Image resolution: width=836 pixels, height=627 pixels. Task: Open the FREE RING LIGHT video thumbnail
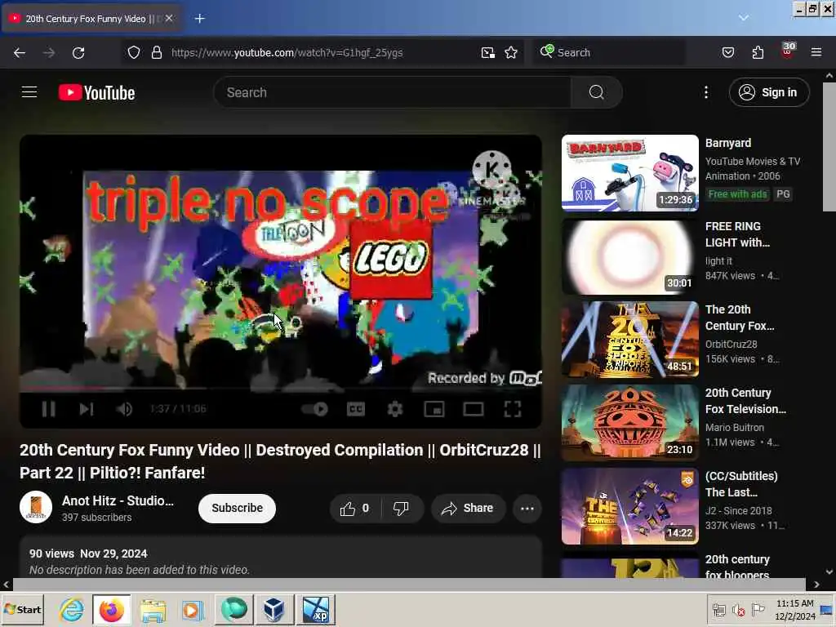(629, 256)
